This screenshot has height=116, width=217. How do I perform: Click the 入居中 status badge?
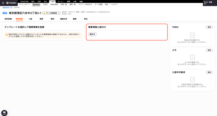point(5,13)
